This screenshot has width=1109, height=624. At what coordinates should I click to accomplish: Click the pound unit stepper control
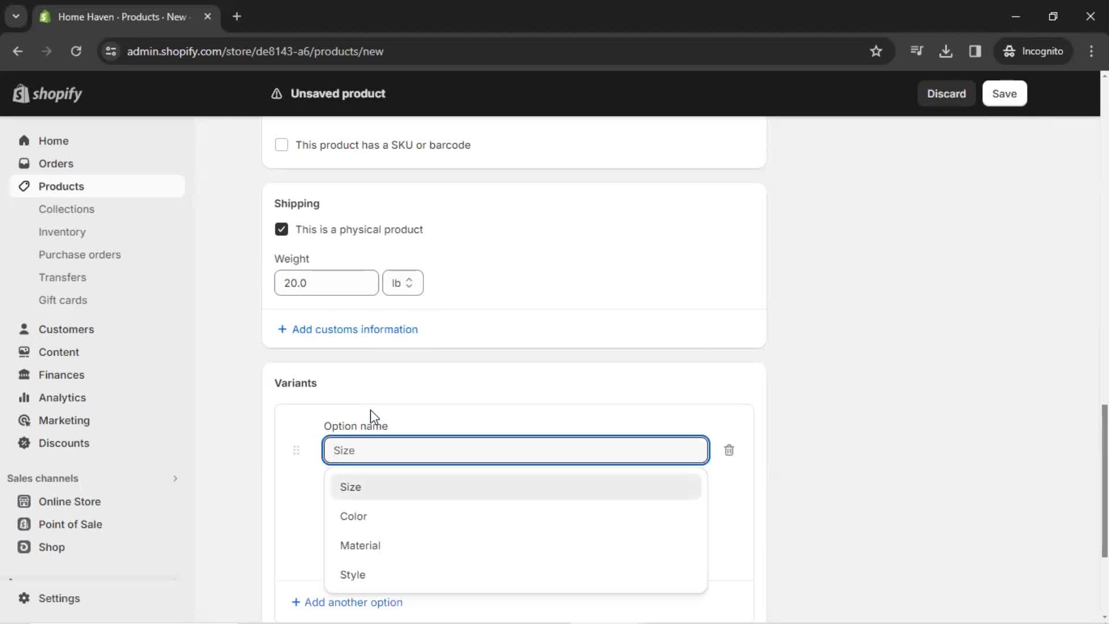tap(402, 283)
